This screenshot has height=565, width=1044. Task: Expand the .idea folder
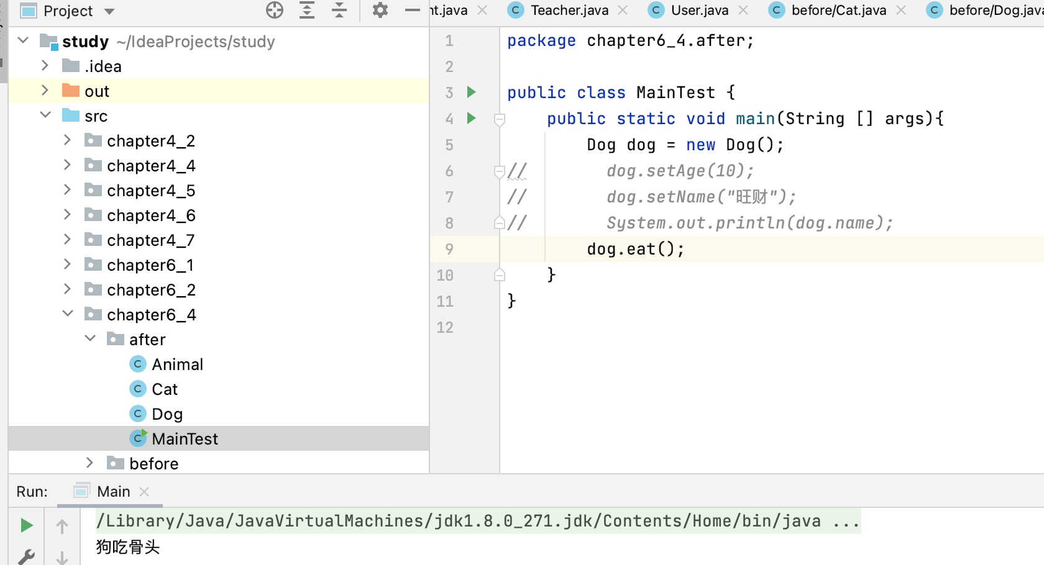pyautogui.click(x=45, y=66)
